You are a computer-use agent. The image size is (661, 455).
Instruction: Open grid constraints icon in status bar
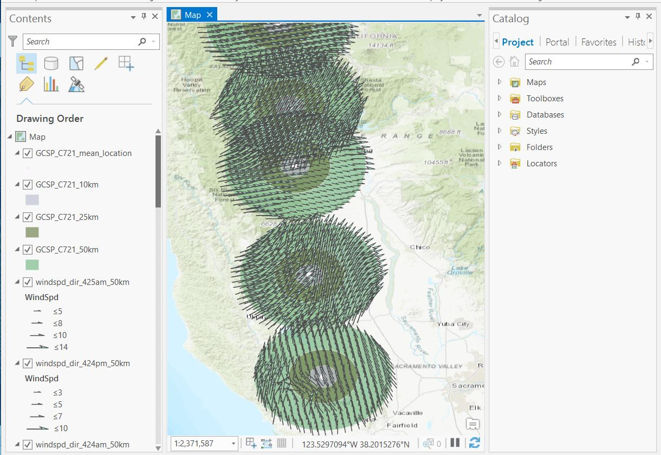pyautogui.click(x=266, y=443)
